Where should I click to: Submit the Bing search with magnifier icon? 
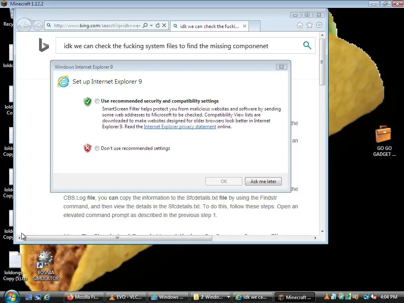(307, 45)
